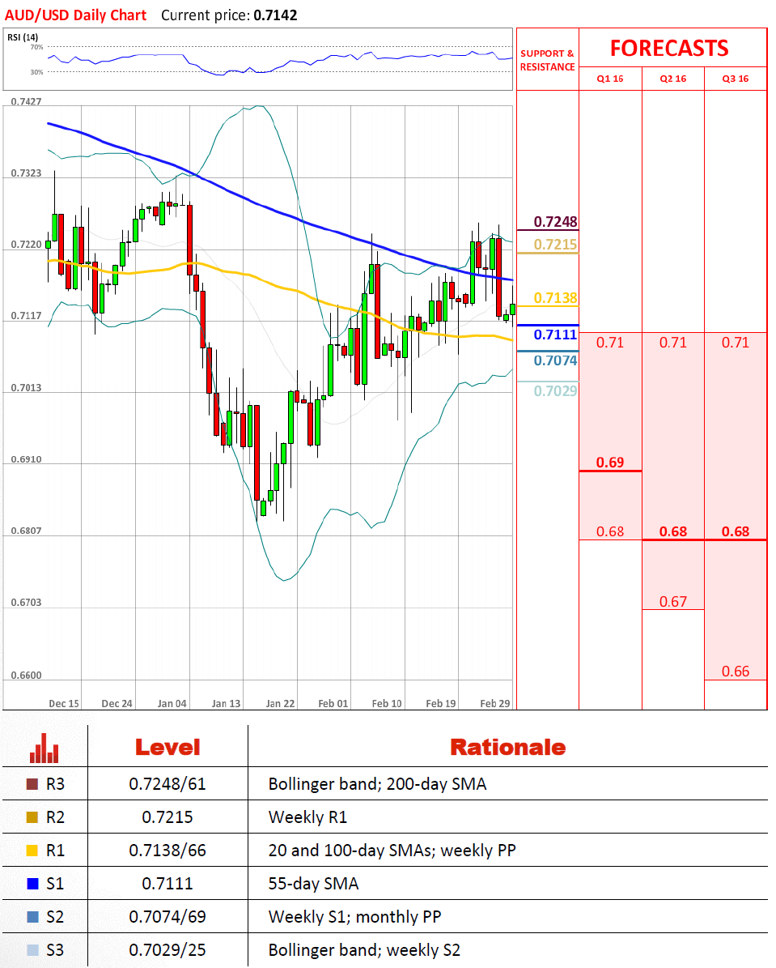This screenshot has height=968, width=776.
Task: Click the Rationale column header
Action: pos(507,748)
